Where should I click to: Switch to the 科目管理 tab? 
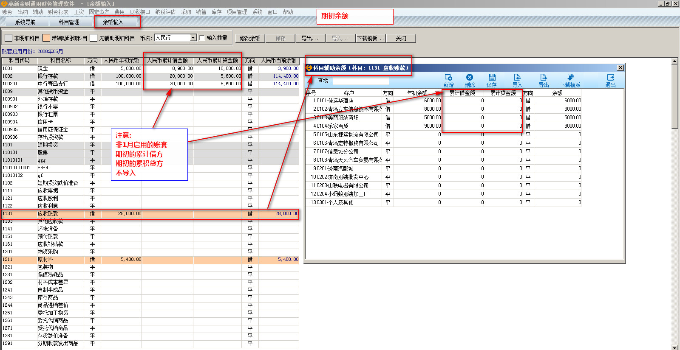[69, 22]
